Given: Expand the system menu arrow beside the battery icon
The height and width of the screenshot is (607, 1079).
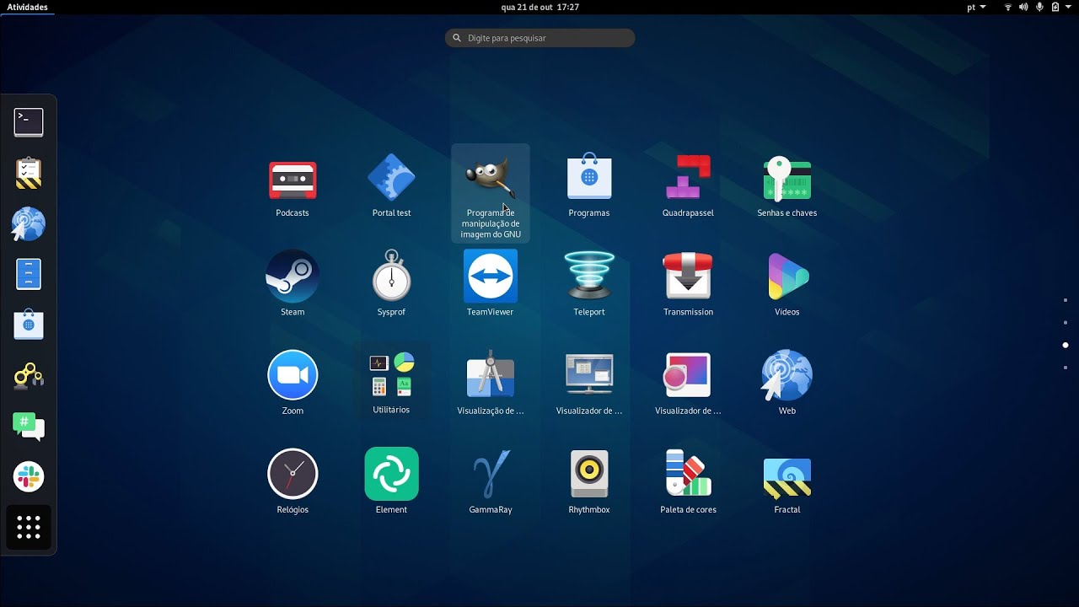Looking at the screenshot, I should 1068,7.
